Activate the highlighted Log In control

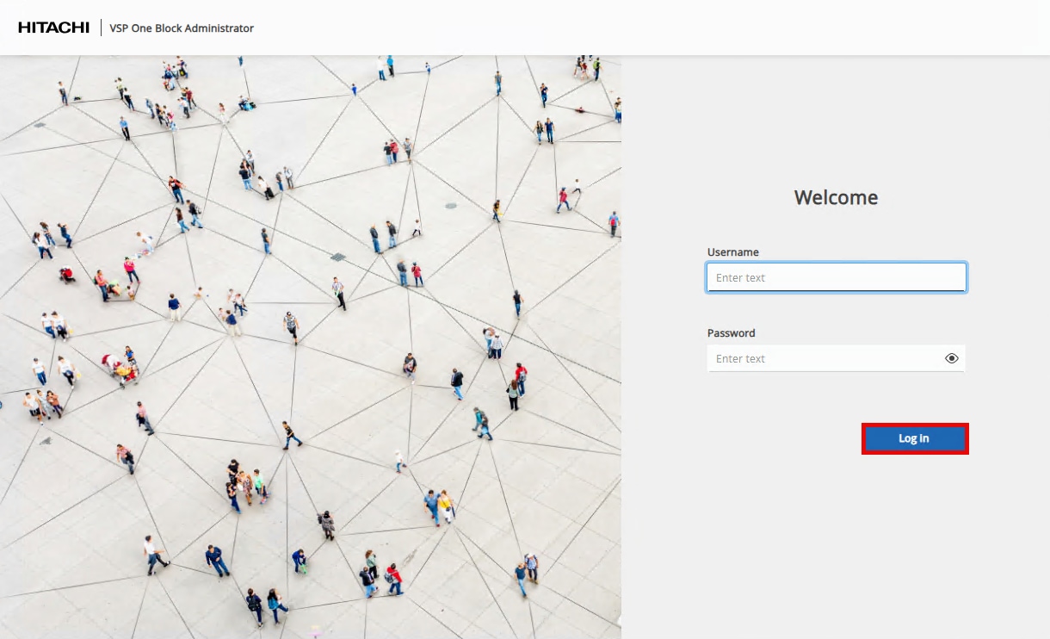[914, 438]
